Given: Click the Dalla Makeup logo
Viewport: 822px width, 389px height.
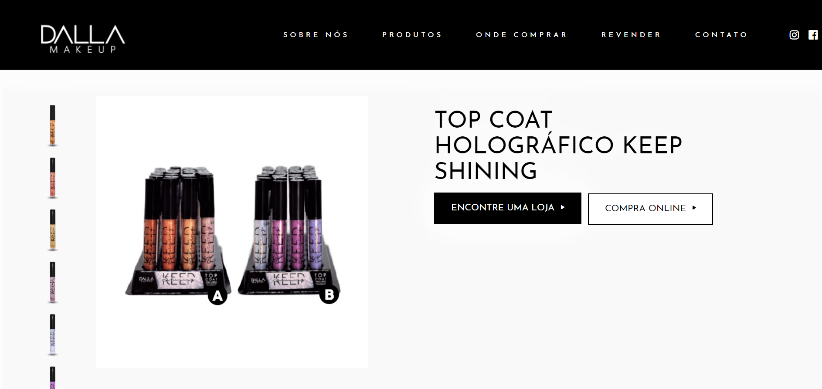Looking at the screenshot, I should click(x=83, y=39).
